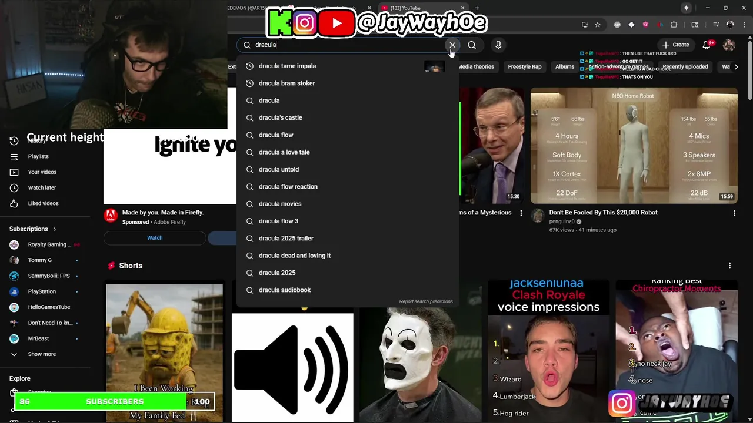This screenshot has width=753, height=423.
Task: Open the Adobe Firefly ad title
Action: point(163,212)
